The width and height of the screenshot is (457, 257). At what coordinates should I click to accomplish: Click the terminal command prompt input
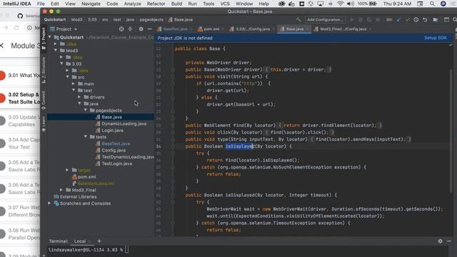click(x=126, y=250)
